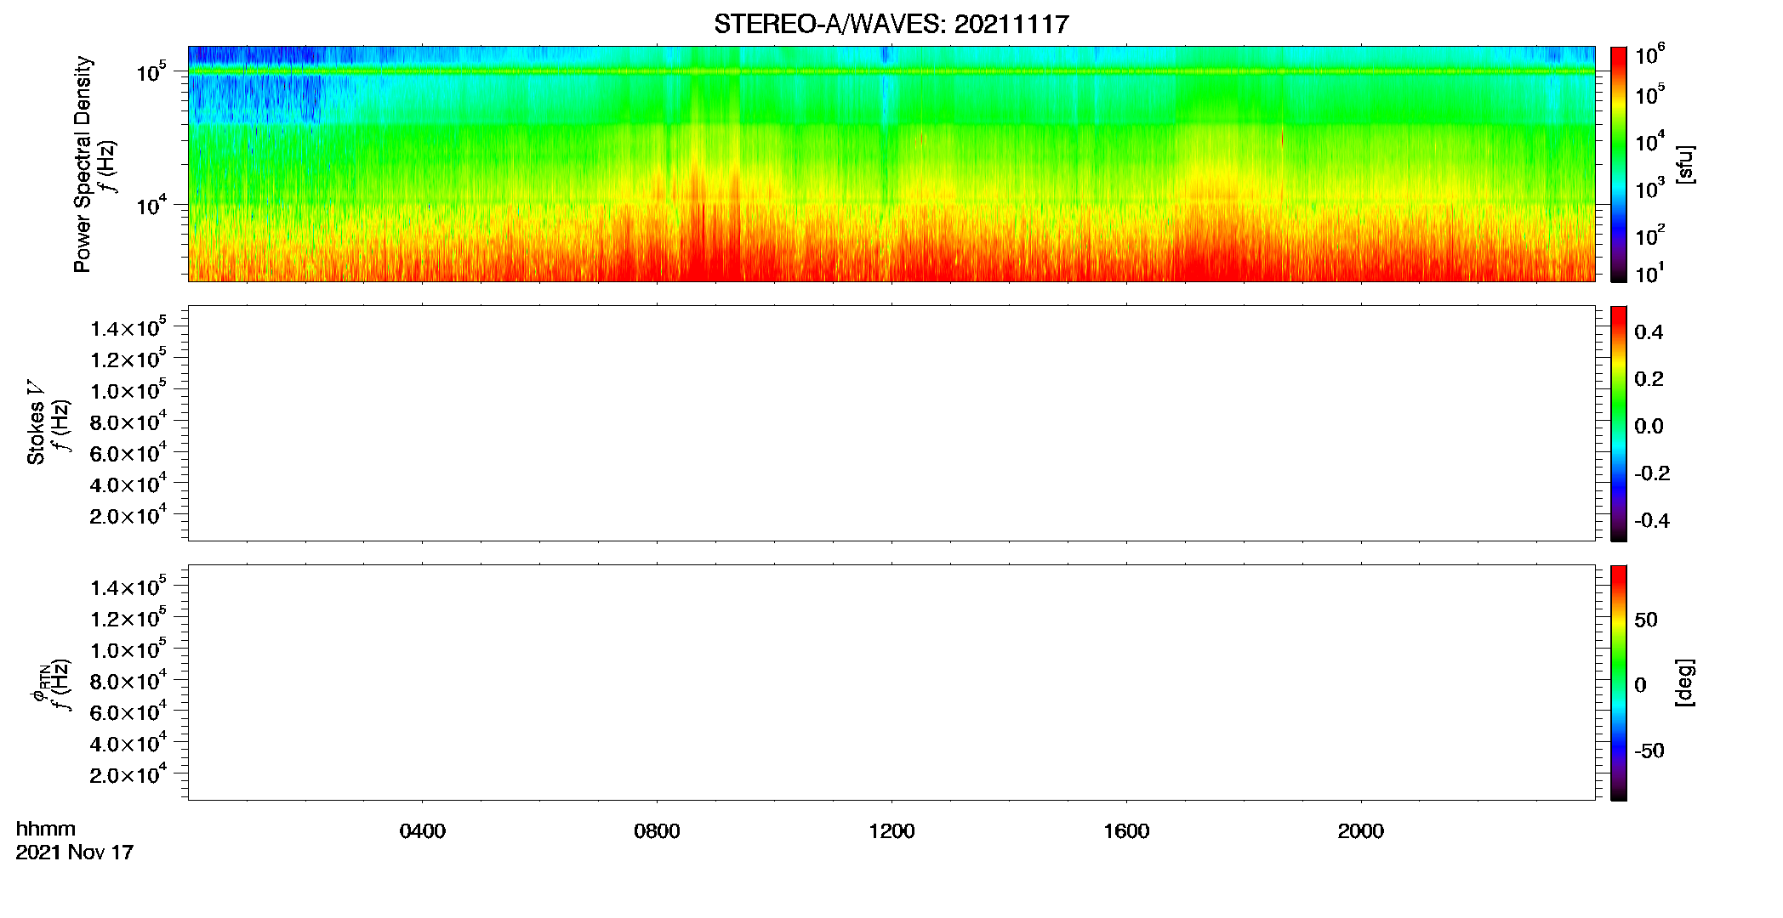
Task: Click the 2.0×10^4 tick of φRTN panel
Action: (x=128, y=774)
